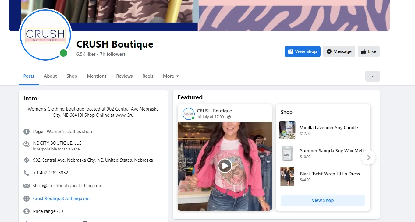Screen dimensions: 415x222
Task: View the Reviews tab
Action: coord(124,76)
